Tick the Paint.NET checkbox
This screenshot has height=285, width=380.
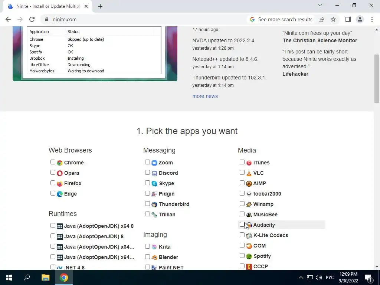pos(147,267)
